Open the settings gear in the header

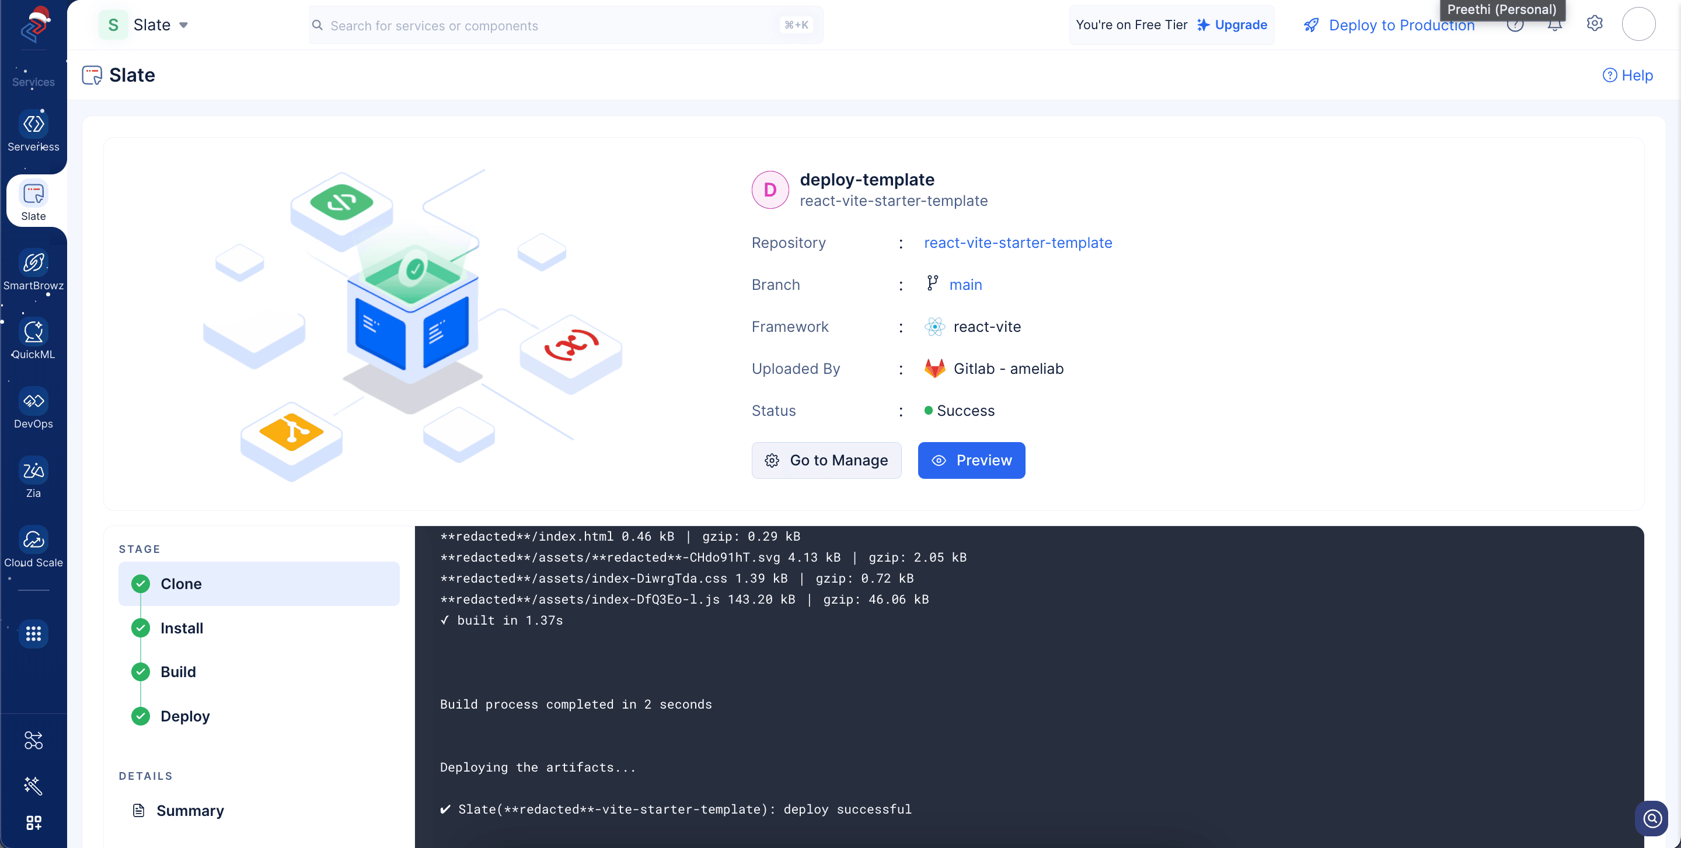click(1594, 23)
